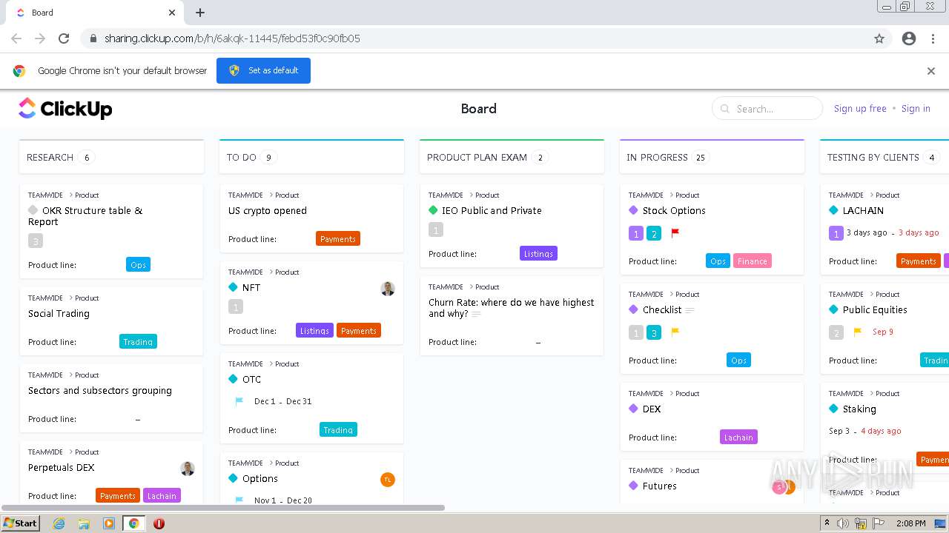Click the Dec 1 - Dec 31 date on OTC
Screen dimensions: 949x533
pyautogui.click(x=282, y=401)
